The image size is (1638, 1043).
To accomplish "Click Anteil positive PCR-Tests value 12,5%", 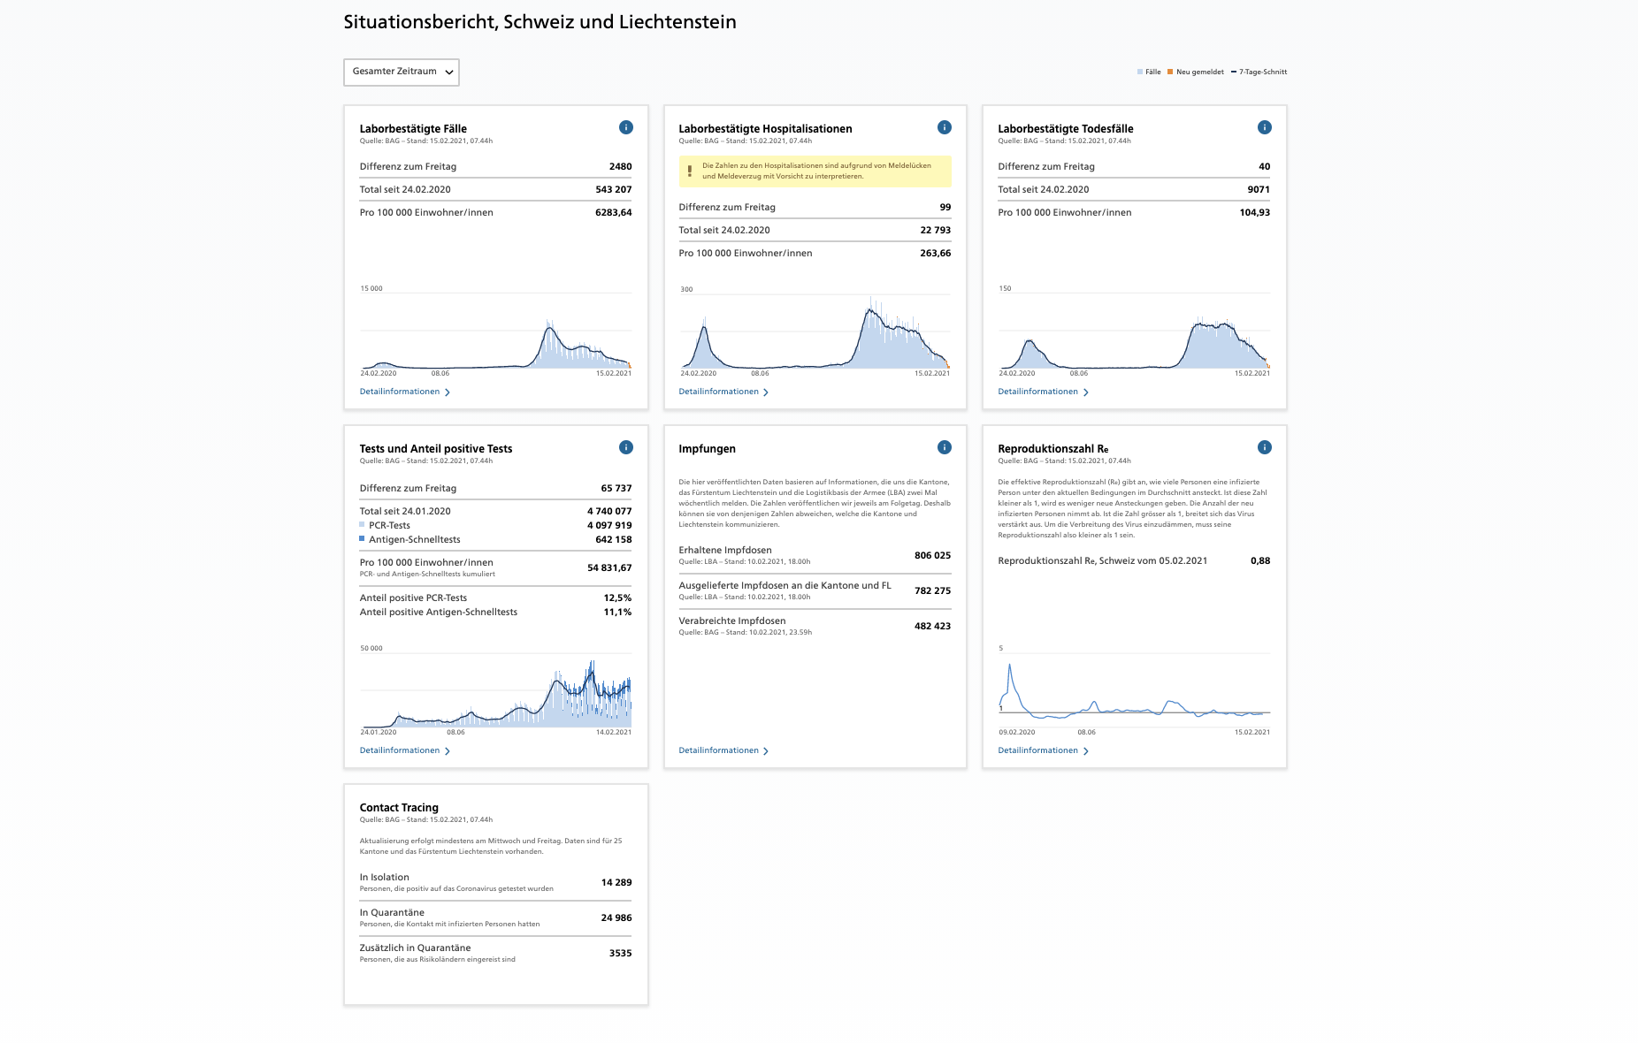I will coord(617,598).
